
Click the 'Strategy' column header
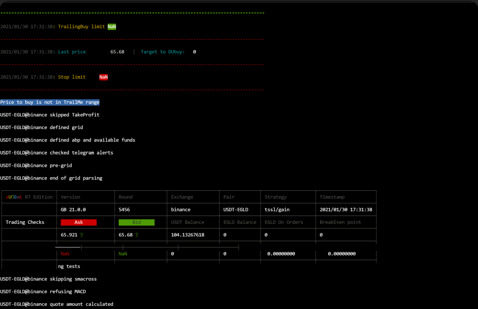(276, 197)
